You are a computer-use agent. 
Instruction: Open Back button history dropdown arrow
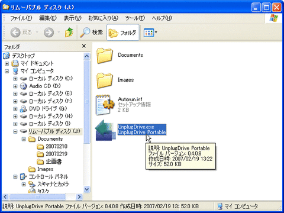(37, 32)
